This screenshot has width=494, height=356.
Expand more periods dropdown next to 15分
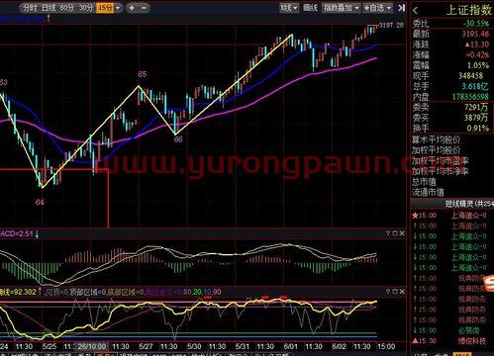pyautogui.click(x=118, y=8)
